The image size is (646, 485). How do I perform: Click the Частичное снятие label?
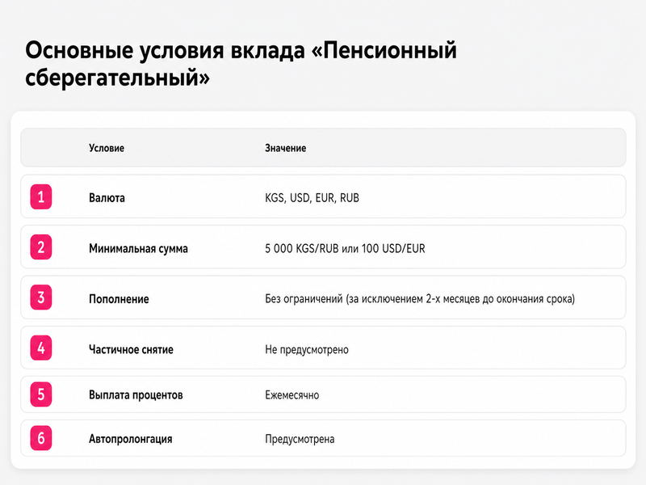[131, 350]
